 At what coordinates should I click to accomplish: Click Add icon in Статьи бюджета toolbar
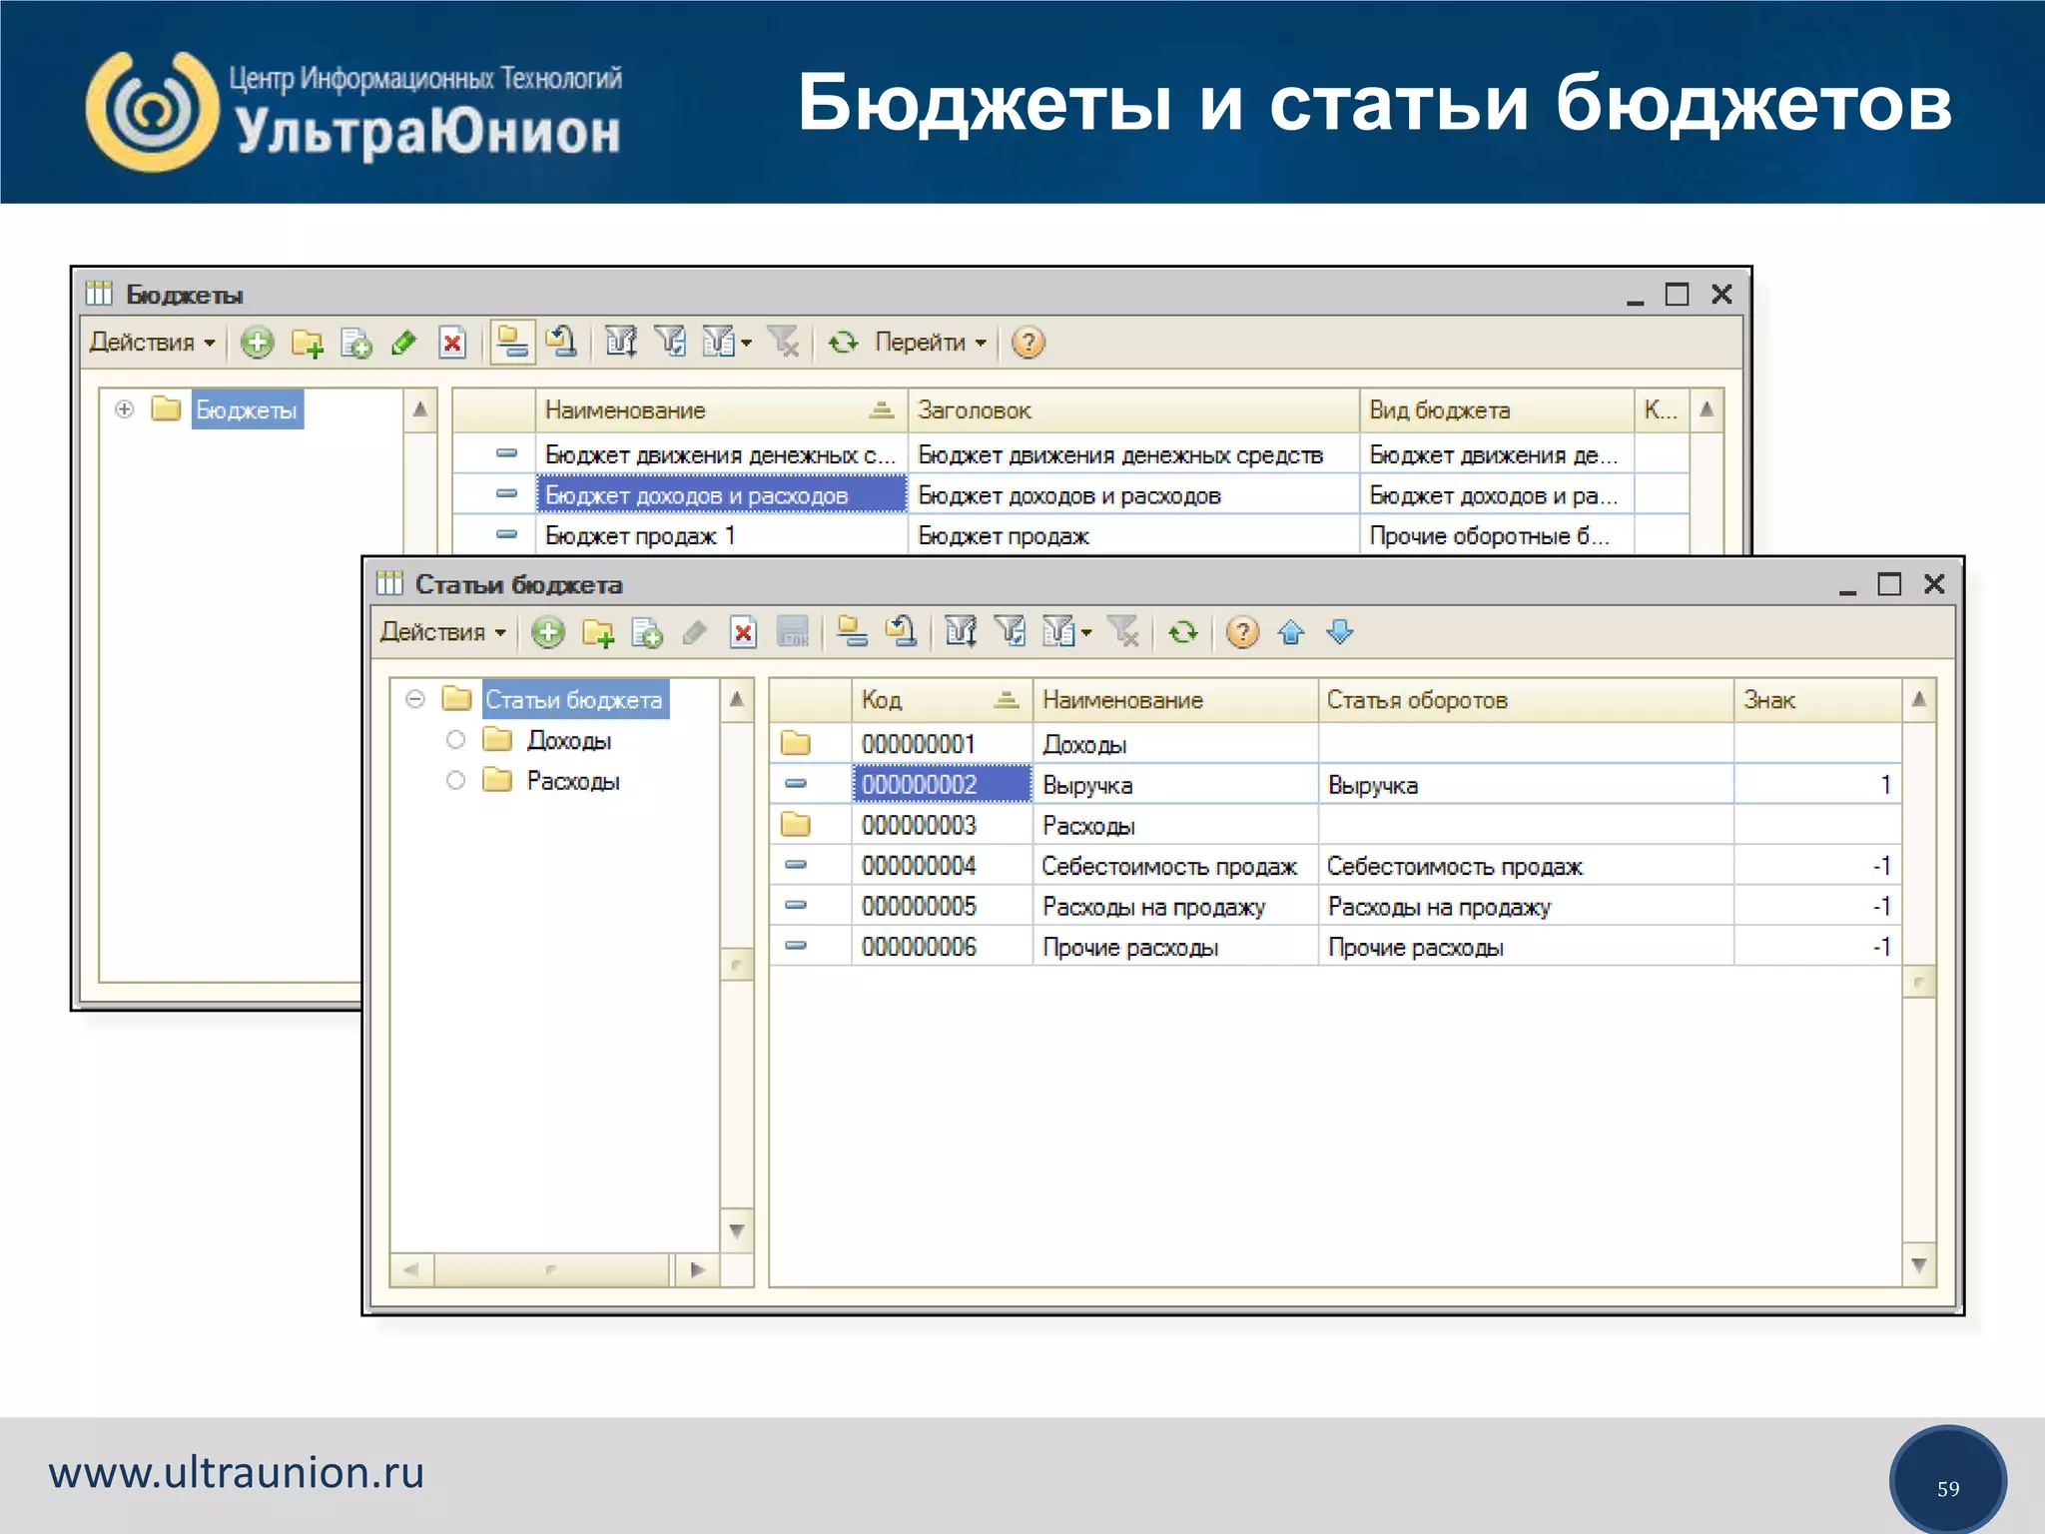click(548, 632)
